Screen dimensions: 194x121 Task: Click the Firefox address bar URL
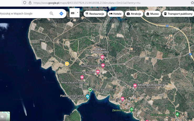(87, 3)
